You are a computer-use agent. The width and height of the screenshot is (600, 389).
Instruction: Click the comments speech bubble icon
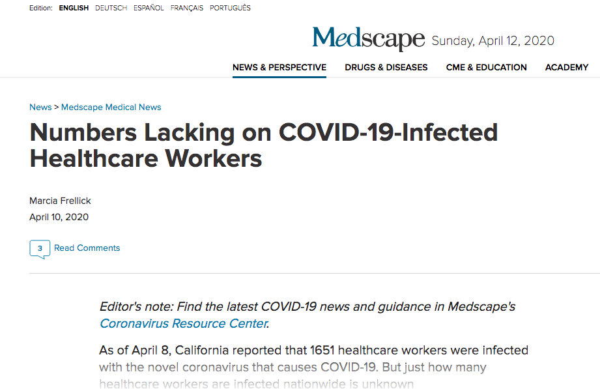[x=40, y=248]
